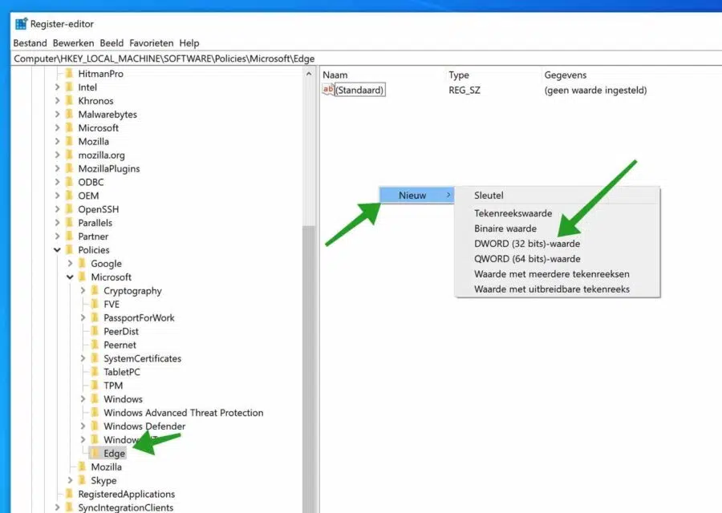
Task: Click the registry path address bar
Action: pos(366,59)
